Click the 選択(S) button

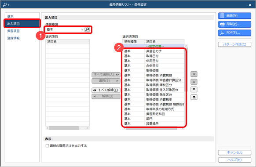[x=106, y=81]
